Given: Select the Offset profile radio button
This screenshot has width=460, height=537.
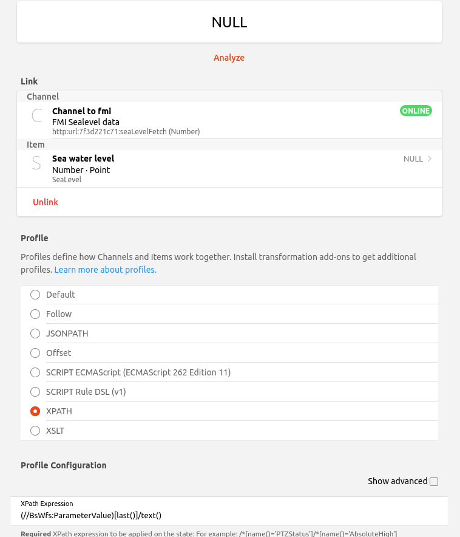Looking at the screenshot, I should point(35,353).
